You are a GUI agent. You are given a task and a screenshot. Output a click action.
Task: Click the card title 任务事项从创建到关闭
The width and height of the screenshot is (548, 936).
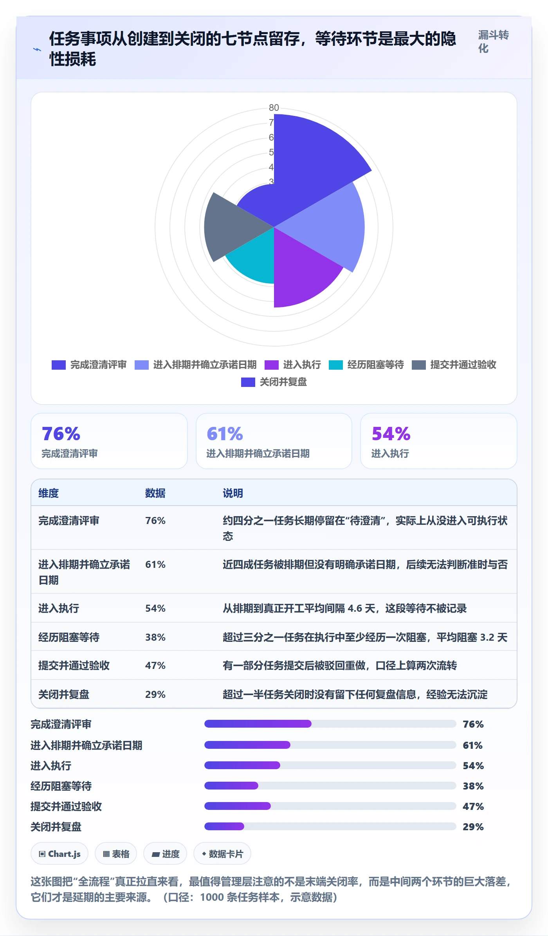point(252,49)
